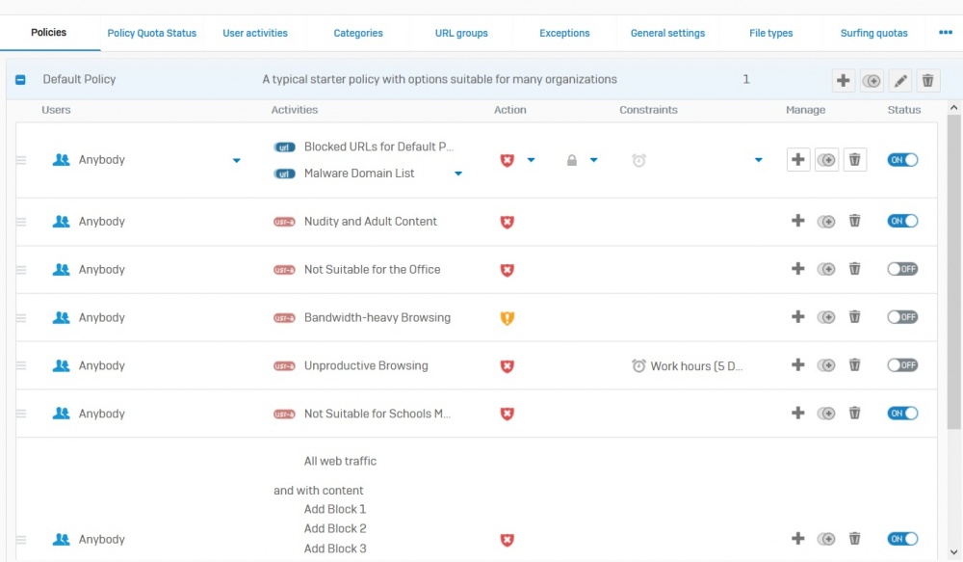
Task: Click the add rule plus icon in policy header
Action: (844, 81)
